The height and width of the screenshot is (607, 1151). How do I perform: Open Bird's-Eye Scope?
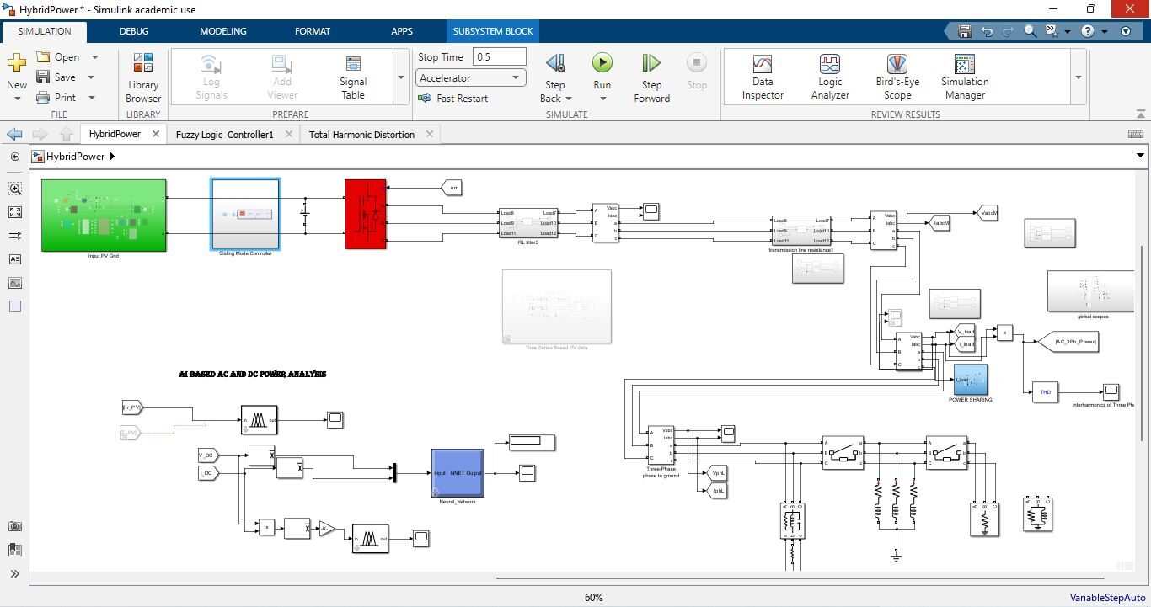[x=897, y=77]
